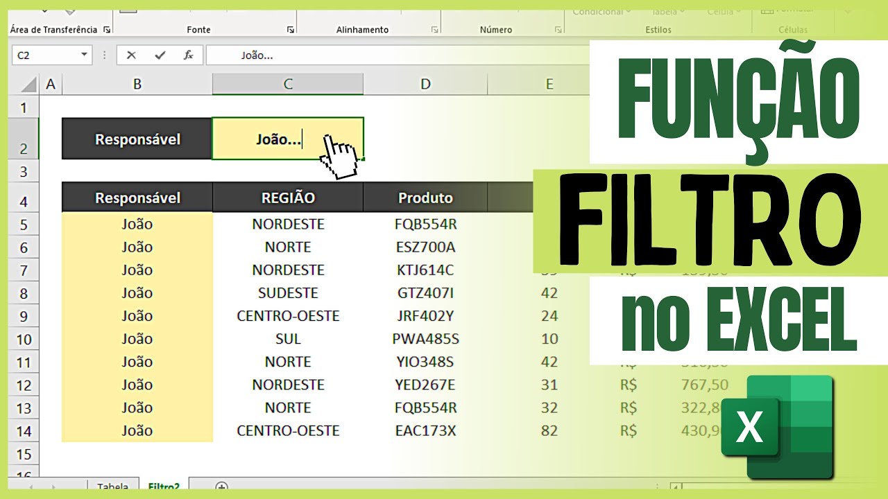Click the CENTRO-OESTE cell in row 14
The width and height of the screenshot is (888, 499).
[x=288, y=430]
